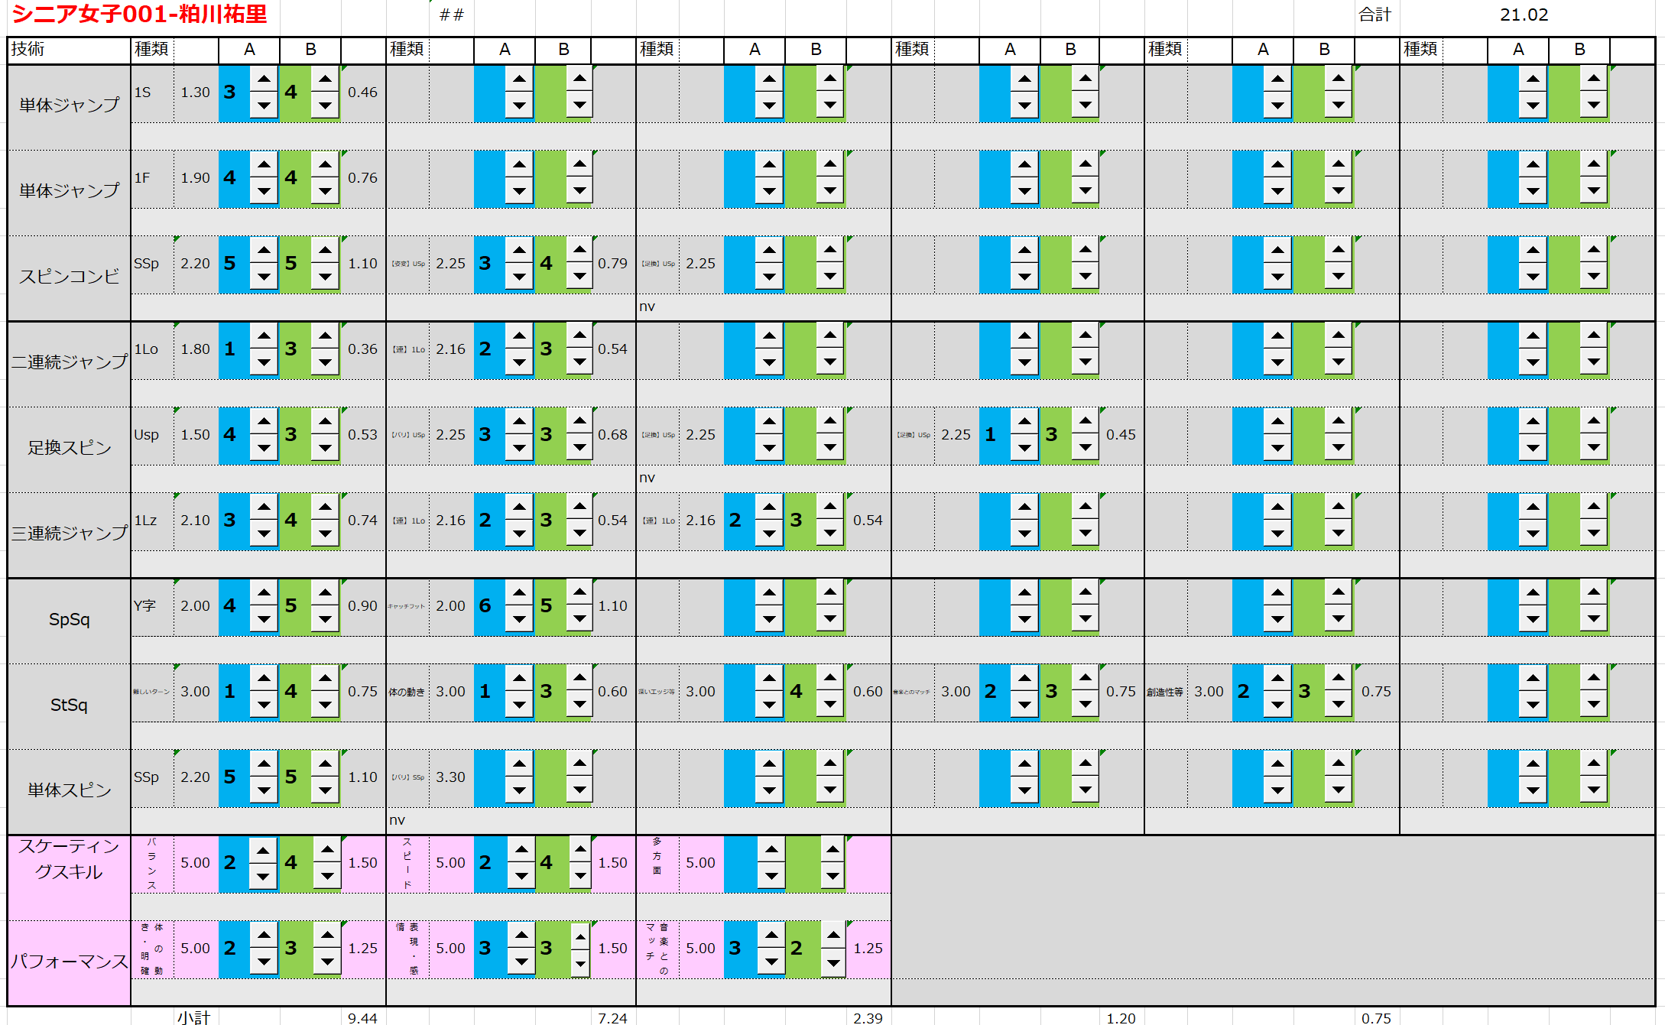The width and height of the screenshot is (1665, 1025).
Task: Click the 技術 column header cell
Action: click(69, 49)
